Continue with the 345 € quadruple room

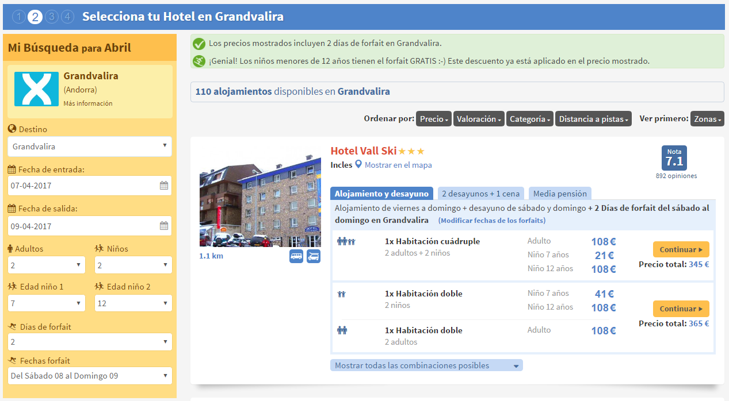[x=681, y=249]
